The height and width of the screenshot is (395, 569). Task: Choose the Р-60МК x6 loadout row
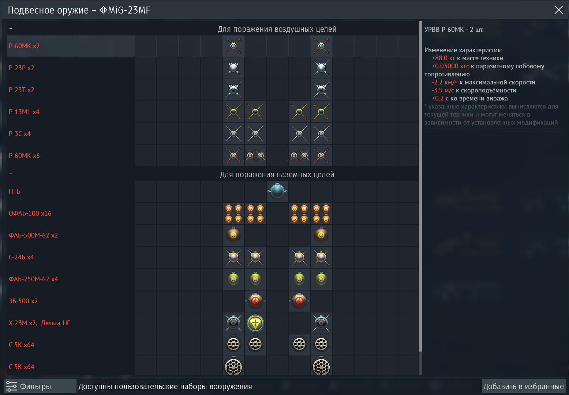point(24,156)
